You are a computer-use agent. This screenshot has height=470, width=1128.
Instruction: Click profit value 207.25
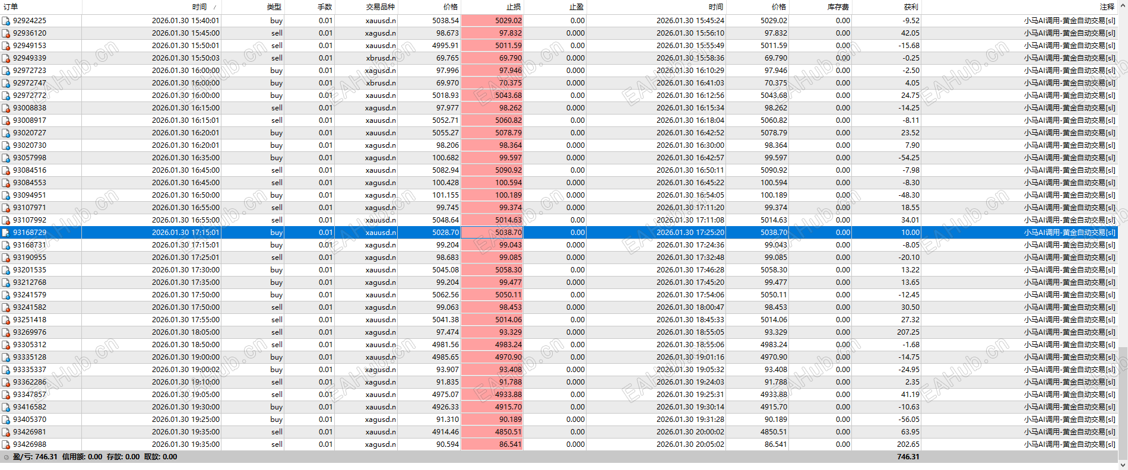click(908, 332)
